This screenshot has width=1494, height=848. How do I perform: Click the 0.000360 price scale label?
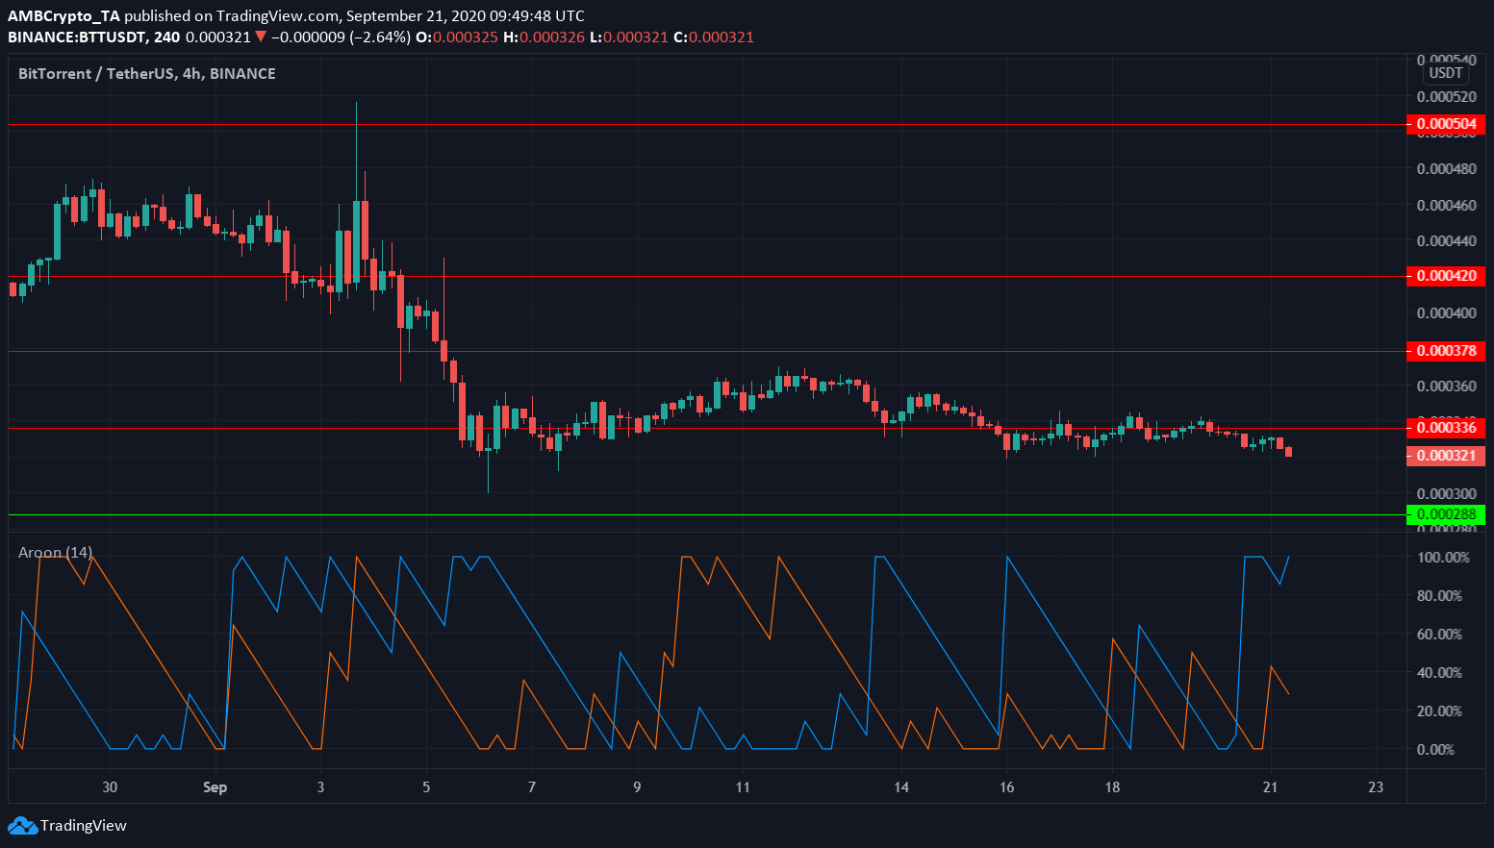click(1446, 387)
